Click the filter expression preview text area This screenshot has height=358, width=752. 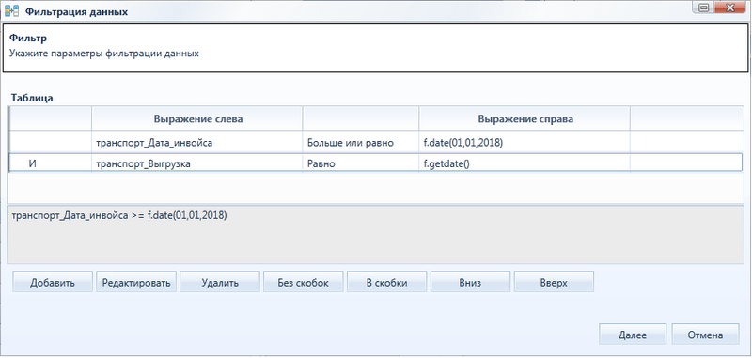pyautogui.click(x=375, y=234)
